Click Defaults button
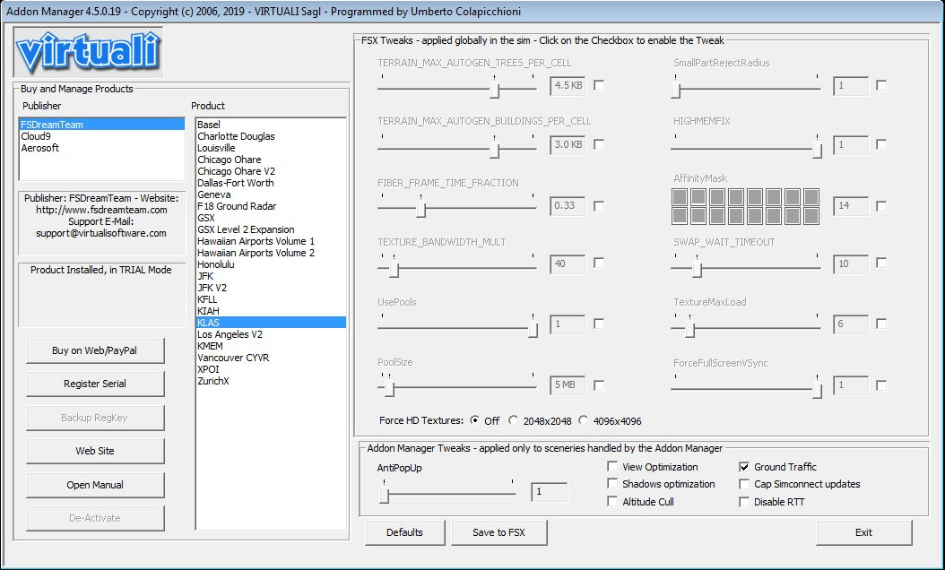945x570 pixels. click(404, 532)
